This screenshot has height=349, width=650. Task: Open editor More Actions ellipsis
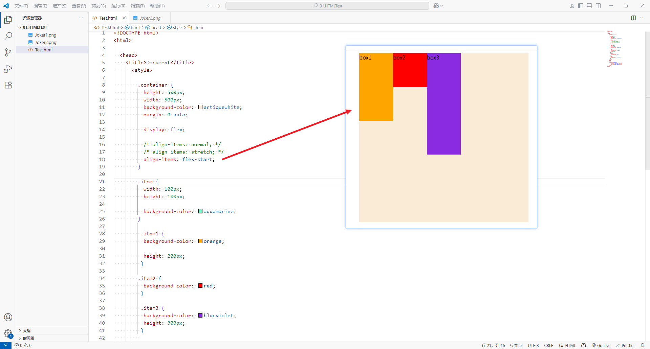(642, 18)
